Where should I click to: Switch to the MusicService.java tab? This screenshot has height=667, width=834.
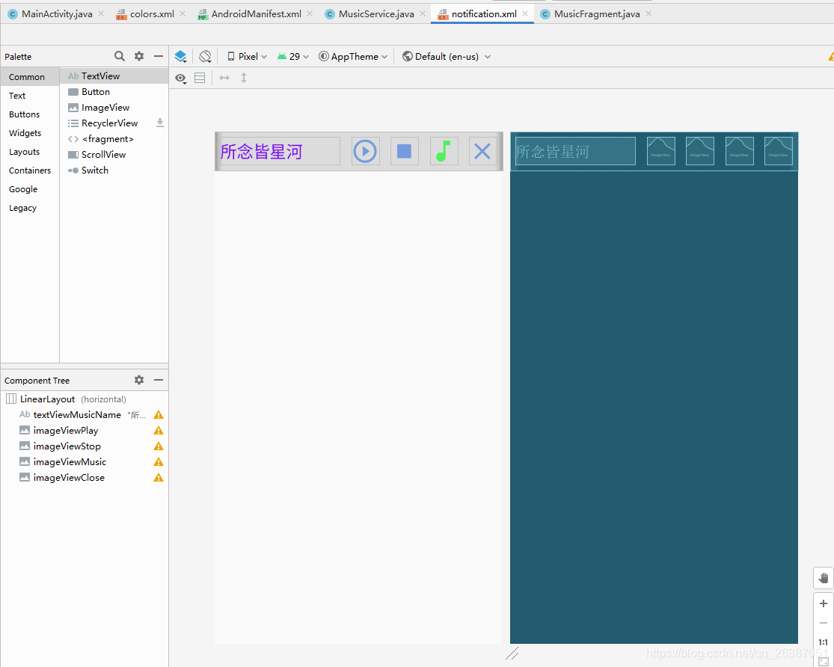tap(376, 13)
